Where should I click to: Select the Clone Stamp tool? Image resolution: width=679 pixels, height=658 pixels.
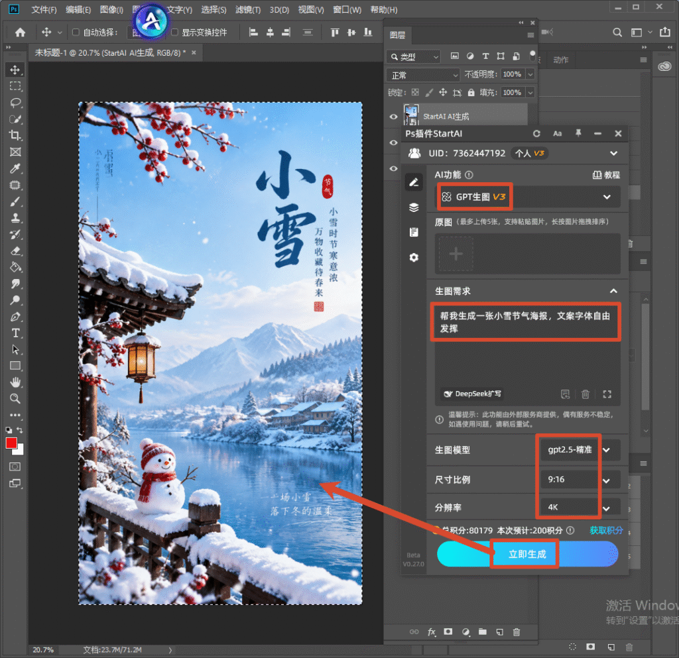(15, 218)
